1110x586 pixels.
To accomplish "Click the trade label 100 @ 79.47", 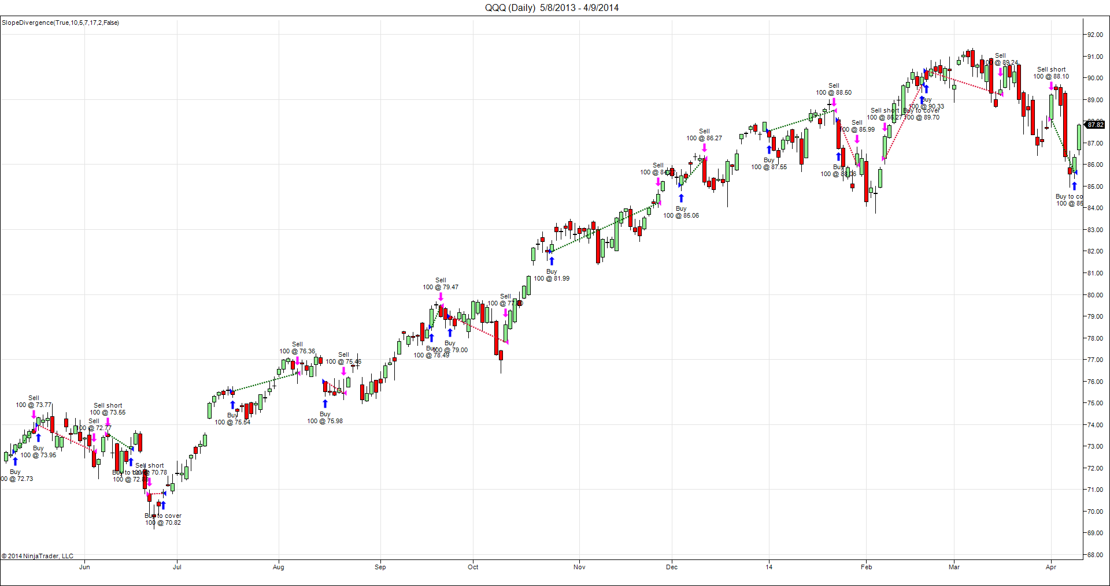I will [x=441, y=288].
